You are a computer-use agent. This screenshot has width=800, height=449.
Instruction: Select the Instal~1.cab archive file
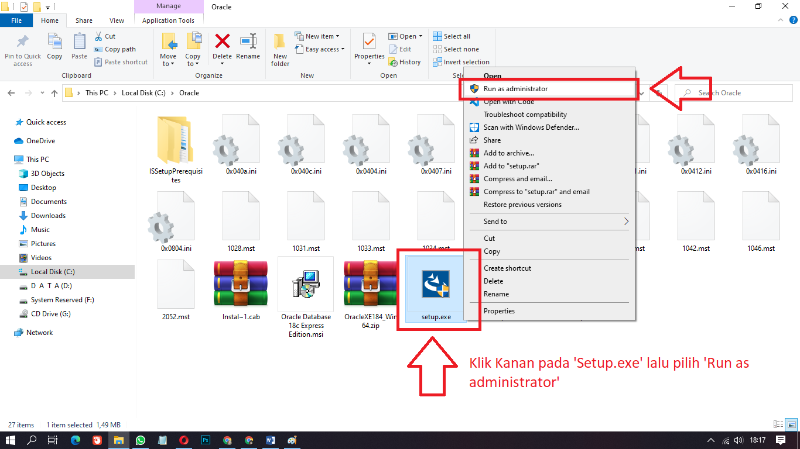[x=241, y=291]
